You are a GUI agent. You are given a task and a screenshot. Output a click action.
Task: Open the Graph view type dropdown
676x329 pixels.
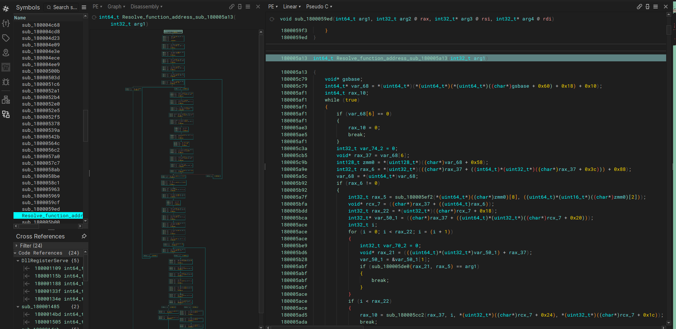coord(116,7)
